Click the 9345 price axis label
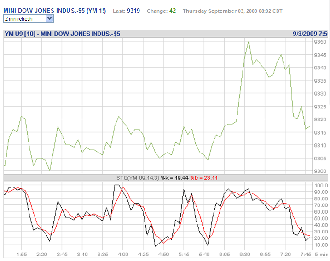Screen dimensions: 330x261 click(320, 55)
